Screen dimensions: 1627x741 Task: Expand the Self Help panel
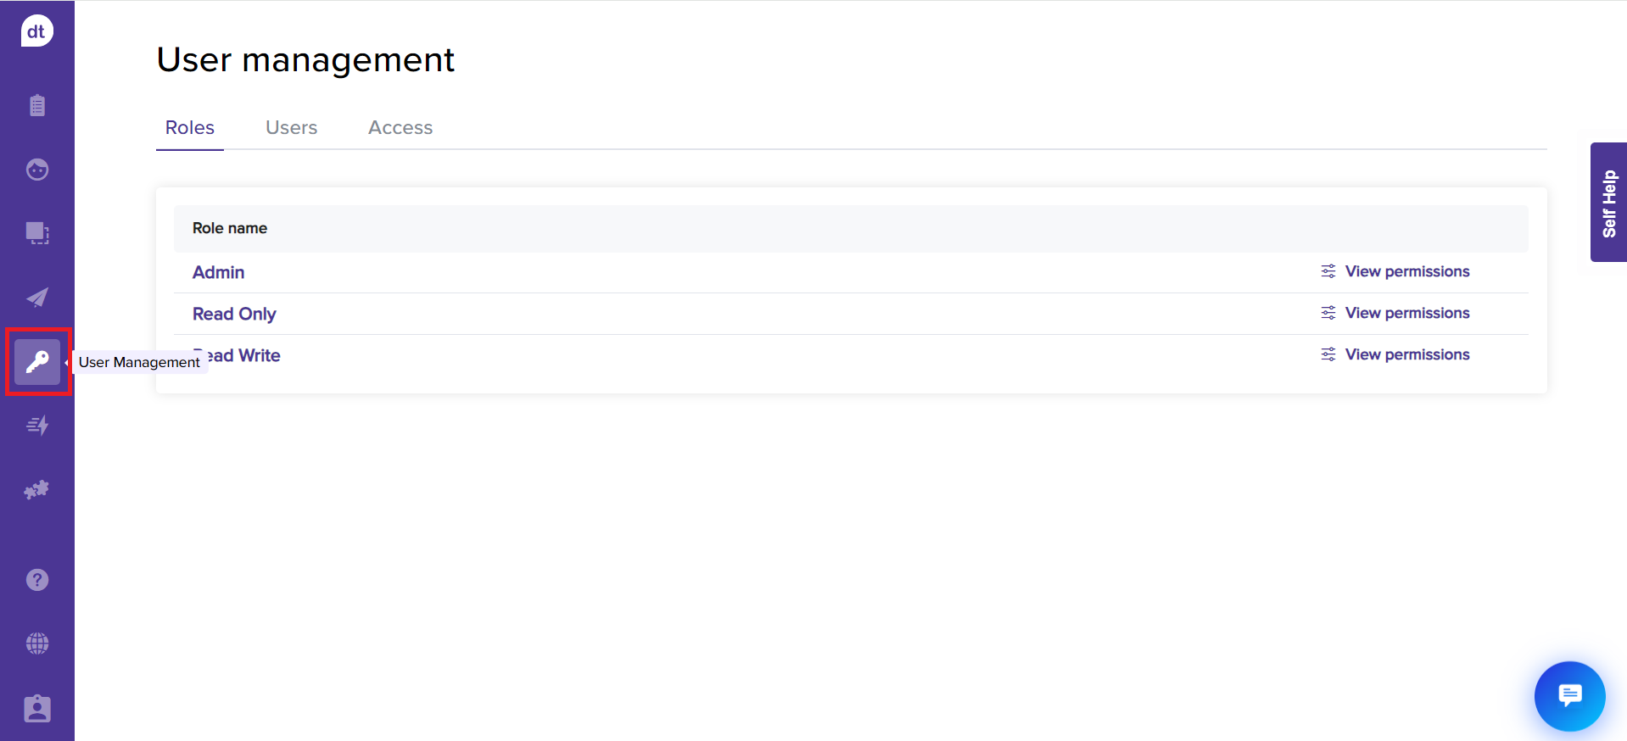click(1607, 202)
